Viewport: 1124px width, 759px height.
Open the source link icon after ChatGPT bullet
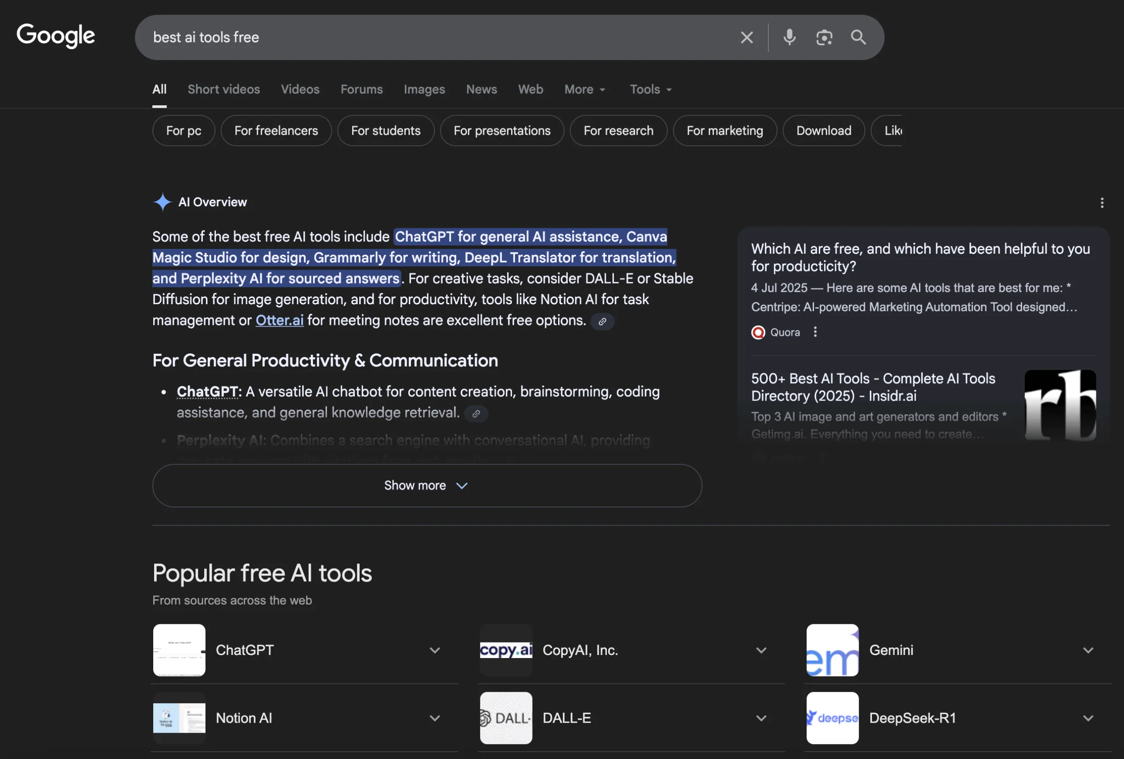pos(476,414)
